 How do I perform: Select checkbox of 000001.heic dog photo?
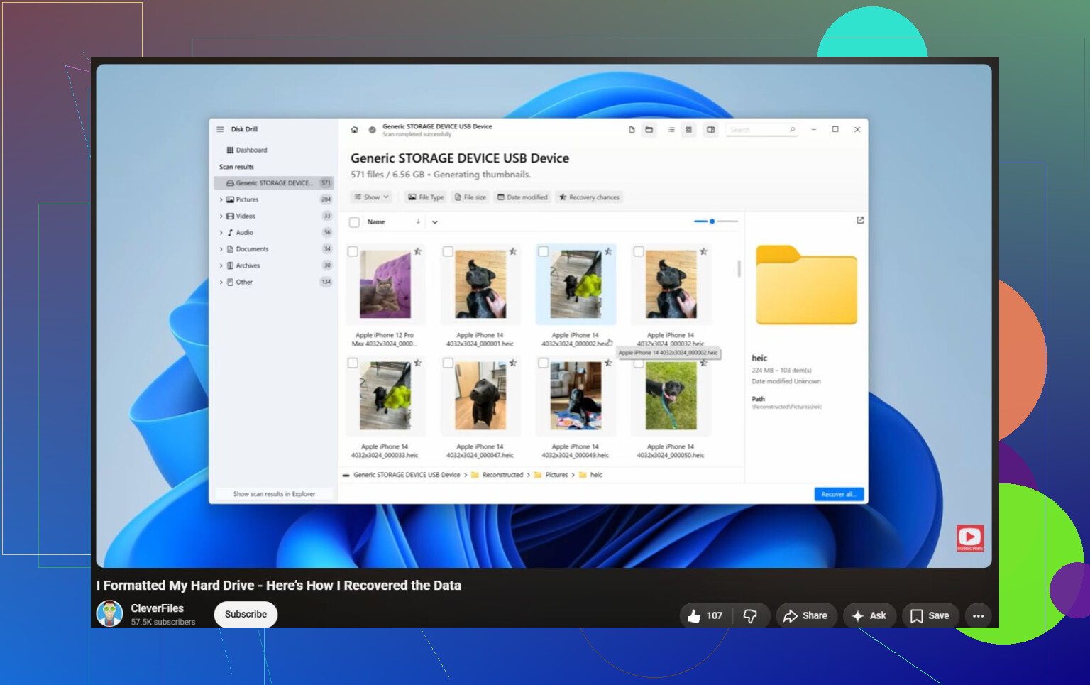point(448,251)
